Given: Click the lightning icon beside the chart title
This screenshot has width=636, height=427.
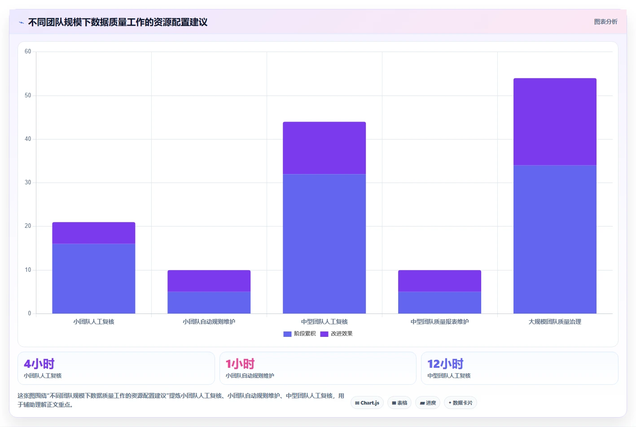Looking at the screenshot, I should pos(21,22).
